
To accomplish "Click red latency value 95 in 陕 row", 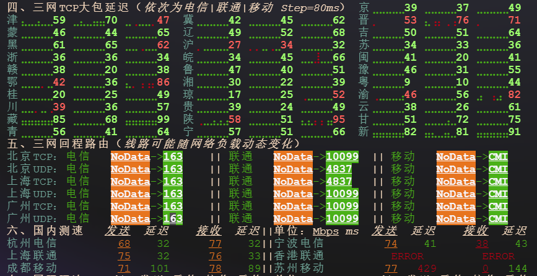I will (x=339, y=119).
